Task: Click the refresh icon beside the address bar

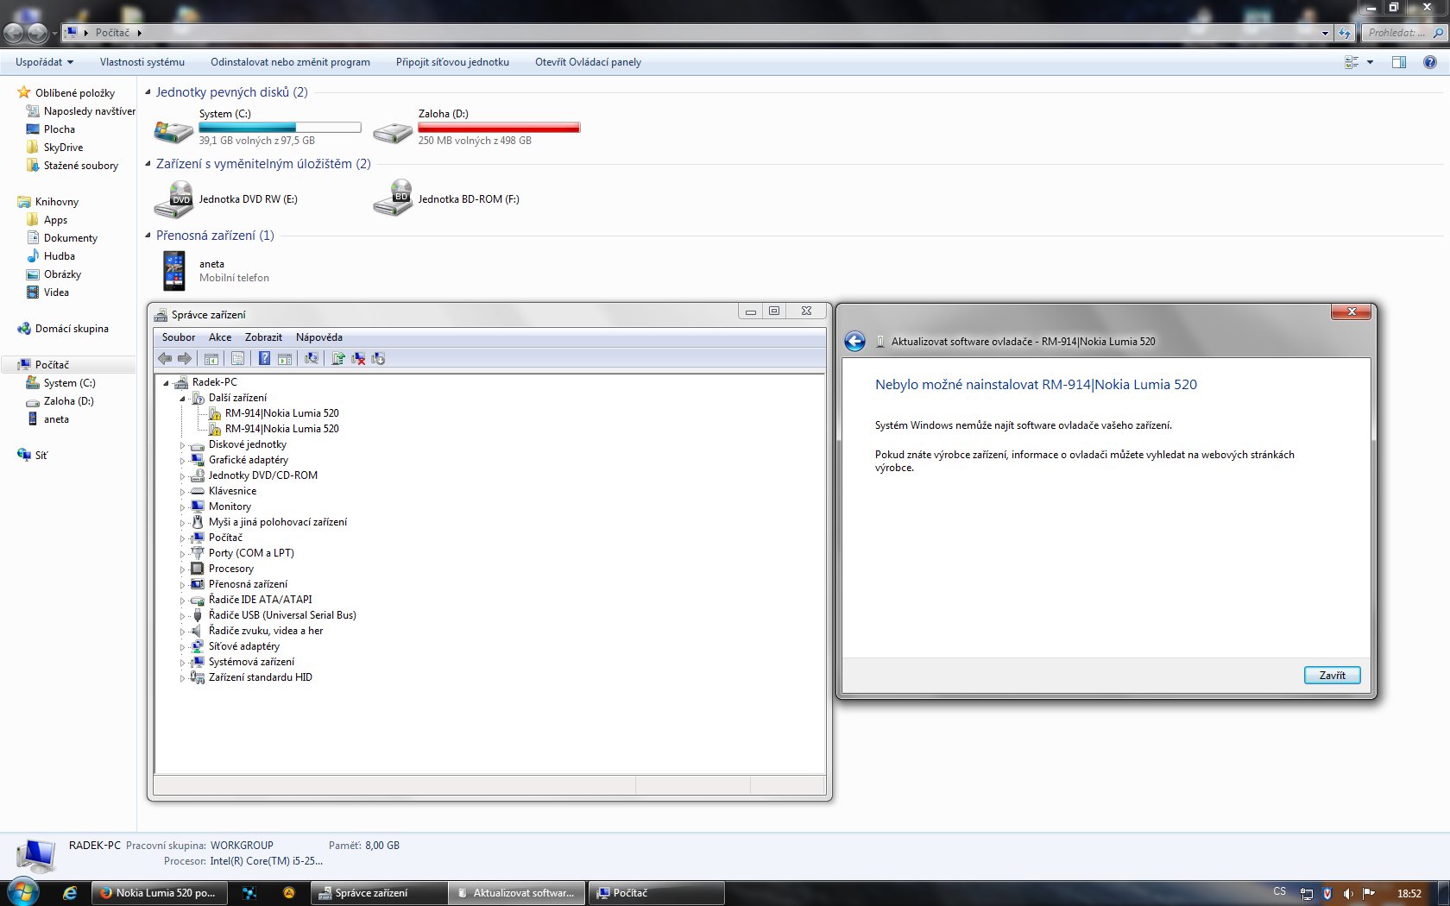Action: [x=1345, y=33]
